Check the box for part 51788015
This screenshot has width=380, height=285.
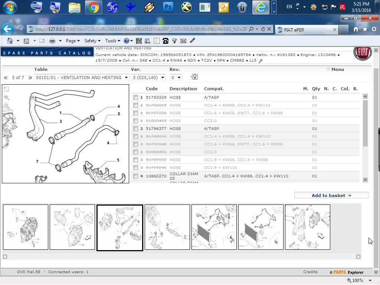135,105
